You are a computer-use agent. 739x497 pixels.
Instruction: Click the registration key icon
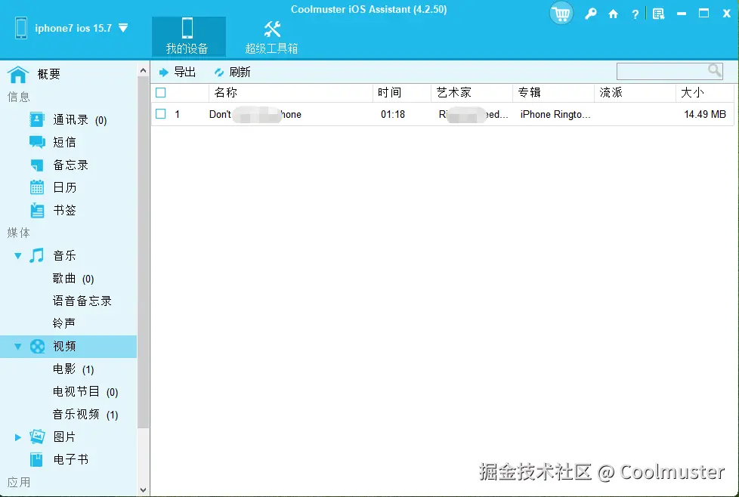click(591, 14)
